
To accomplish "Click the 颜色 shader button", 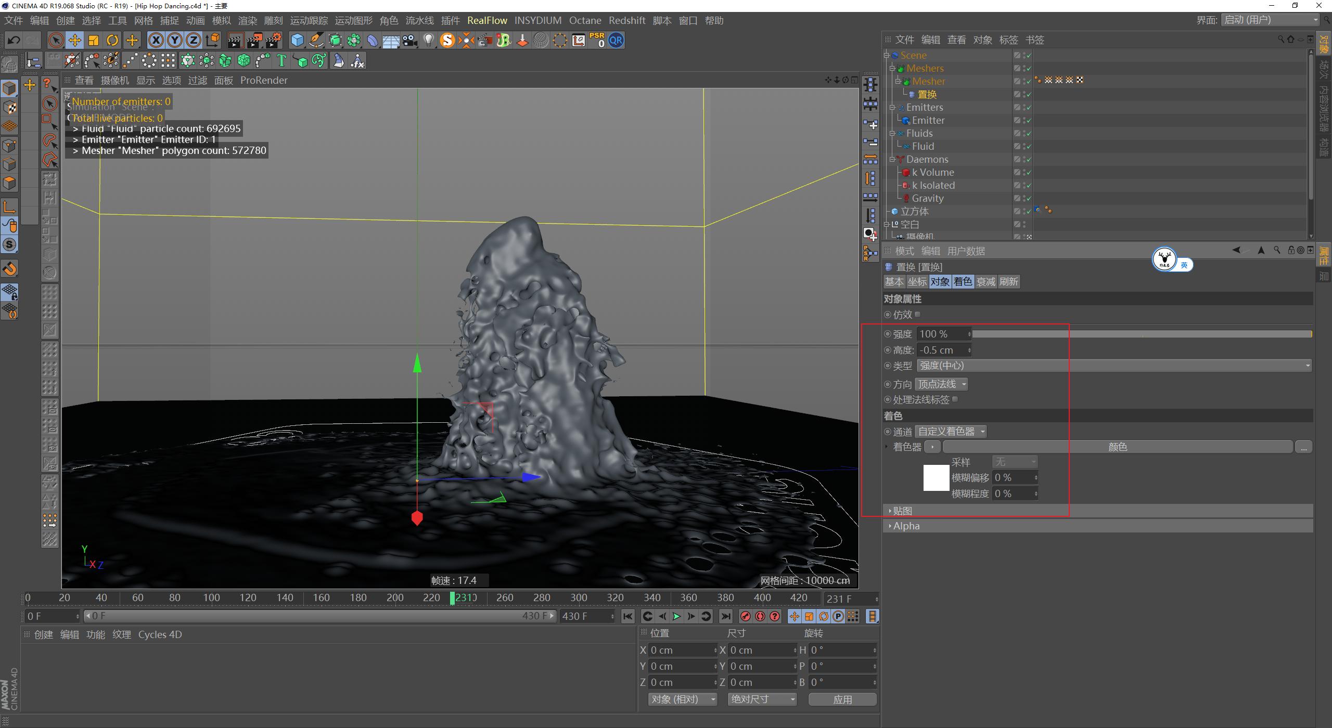I will 1117,446.
